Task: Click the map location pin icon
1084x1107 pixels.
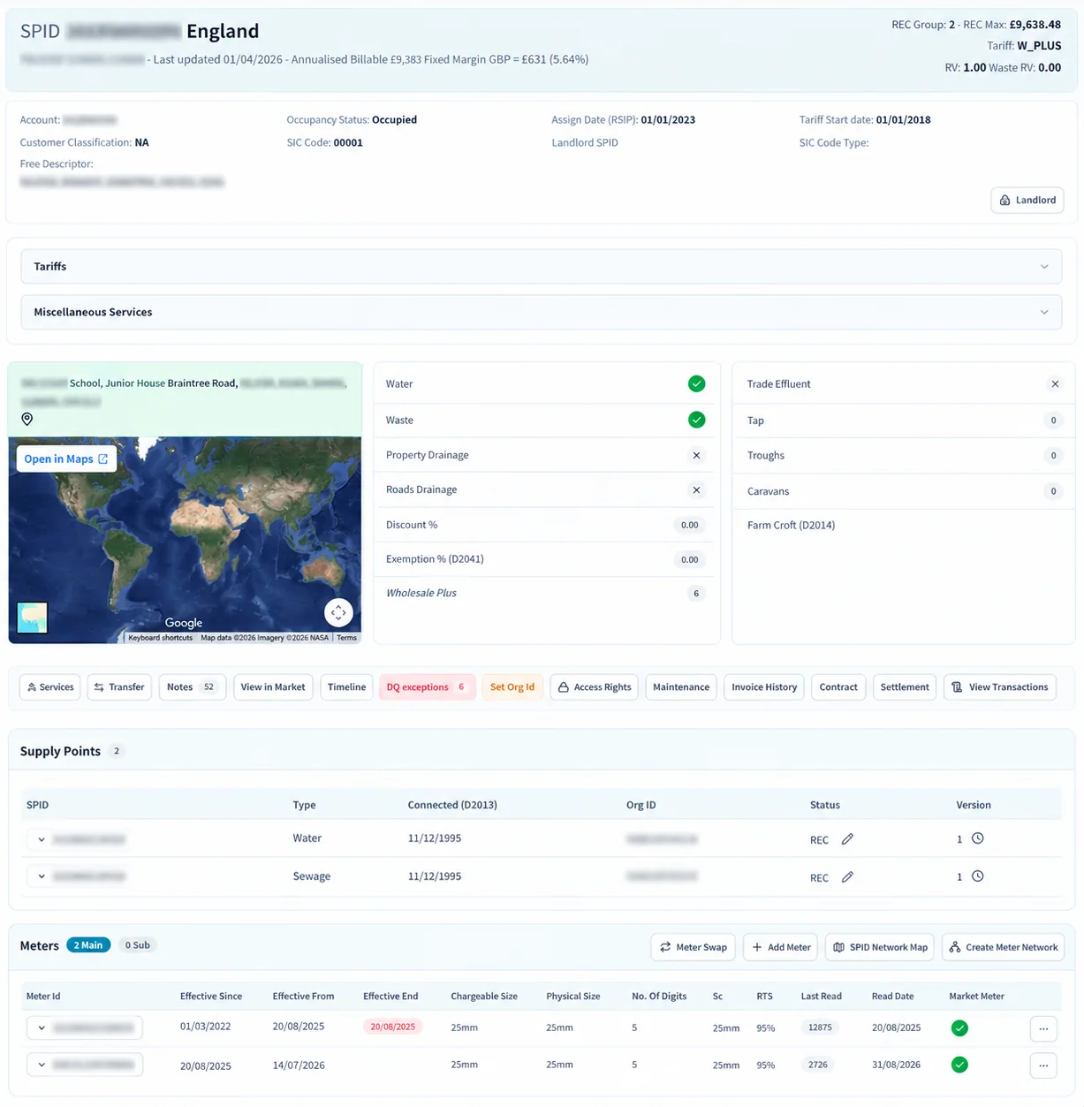Action: tap(27, 419)
